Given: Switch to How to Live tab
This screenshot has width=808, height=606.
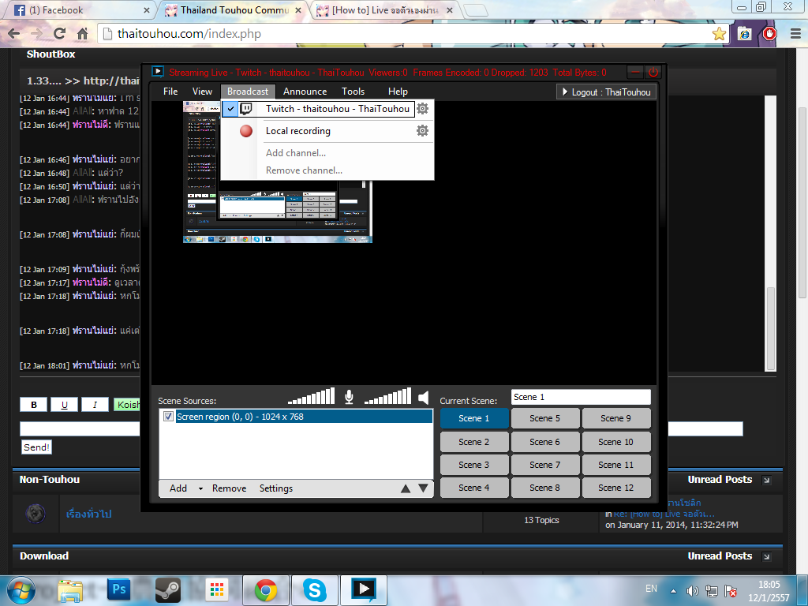Looking at the screenshot, I should coord(384,9).
